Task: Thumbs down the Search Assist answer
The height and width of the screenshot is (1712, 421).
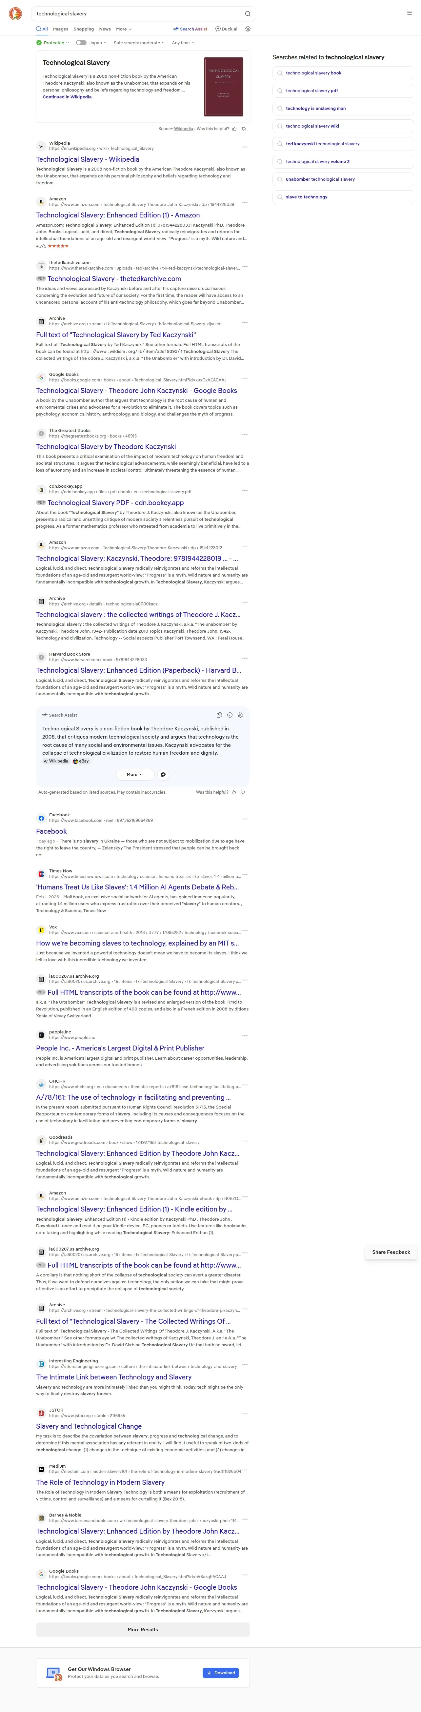Action: tap(243, 792)
